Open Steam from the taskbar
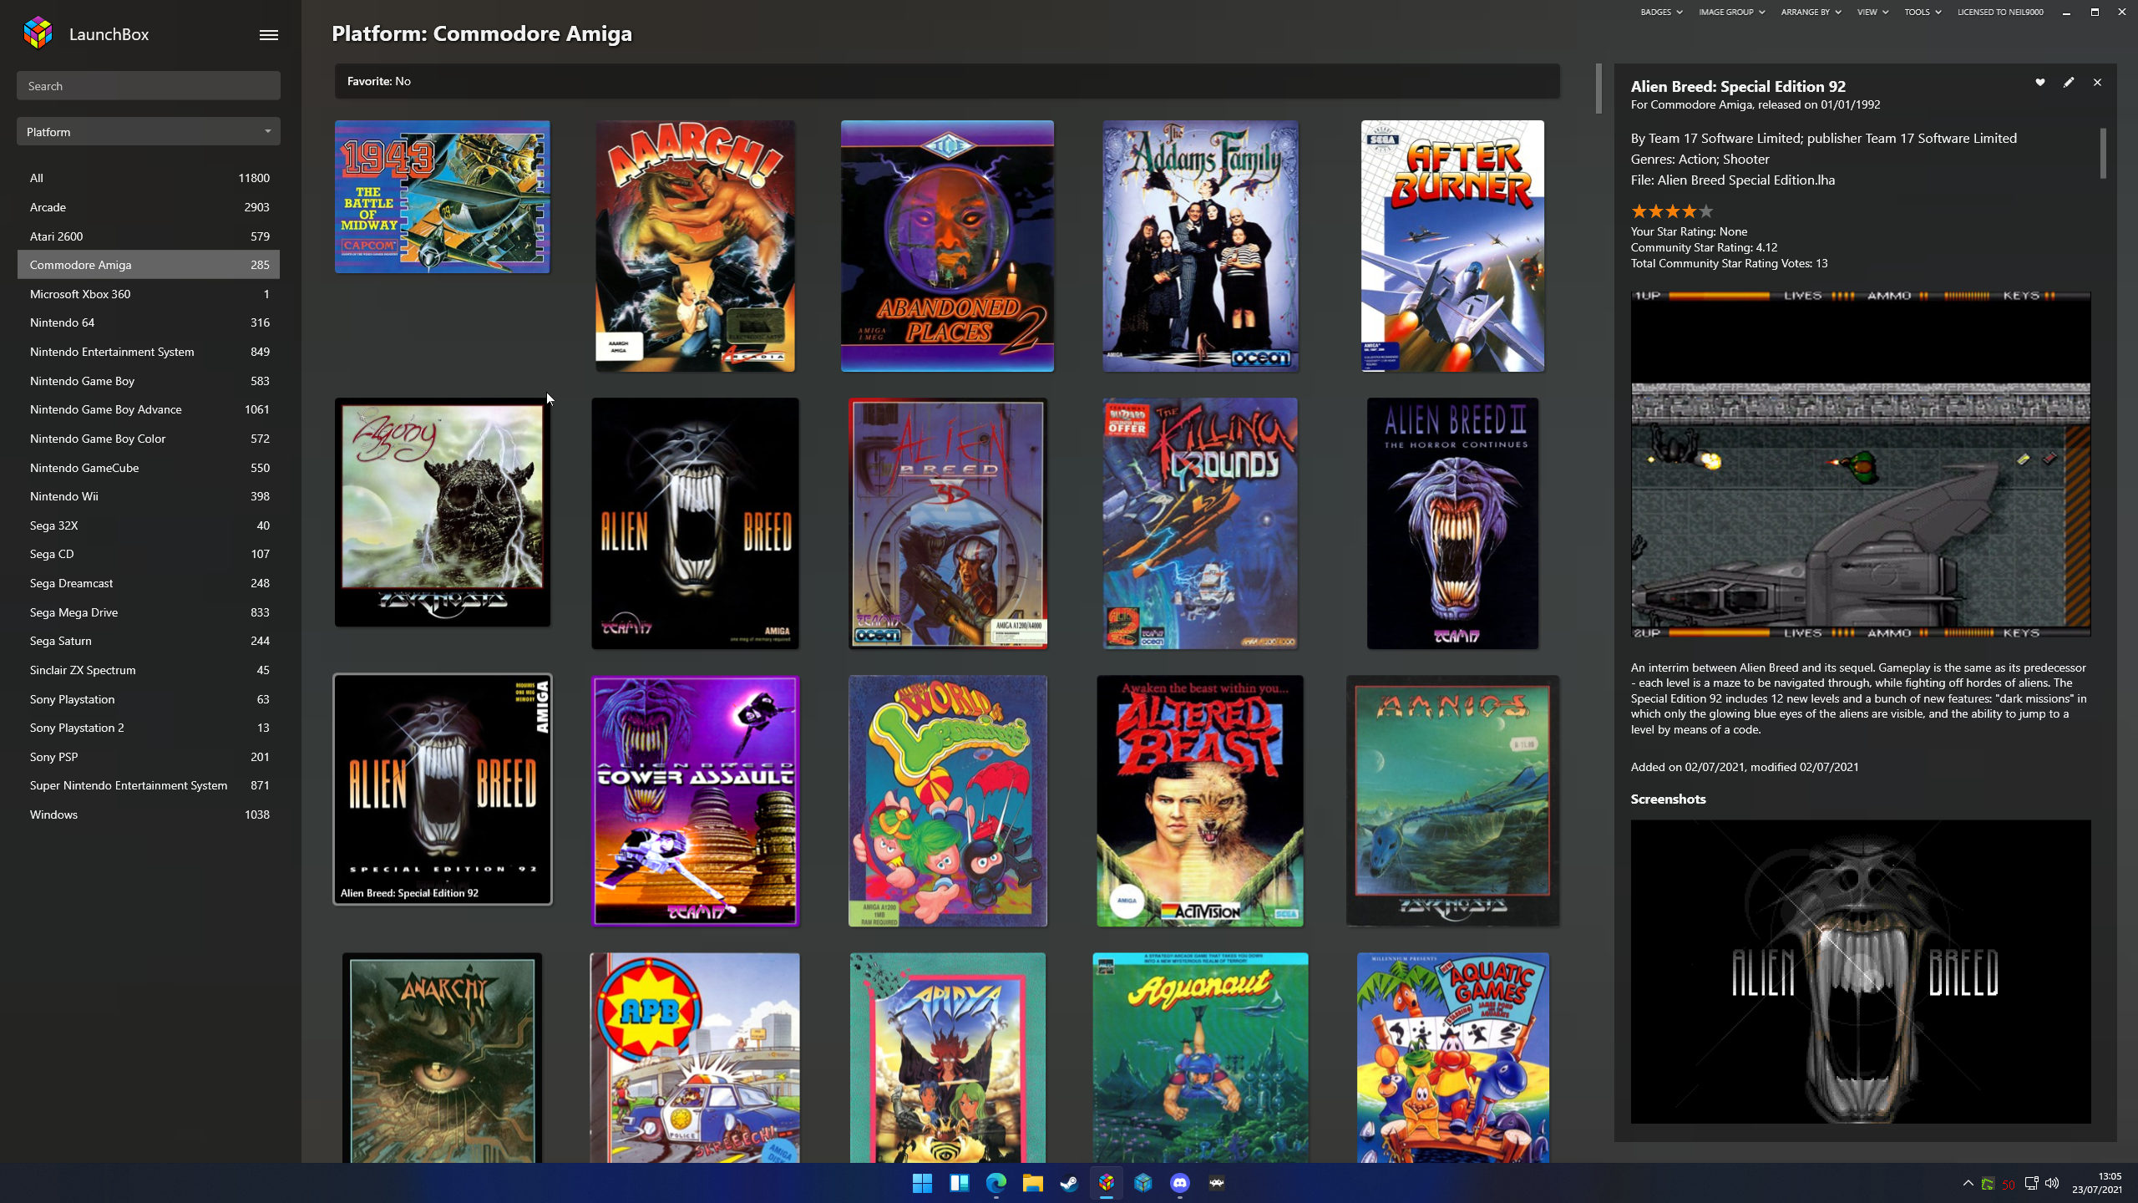2138x1203 pixels. pos(1069,1183)
